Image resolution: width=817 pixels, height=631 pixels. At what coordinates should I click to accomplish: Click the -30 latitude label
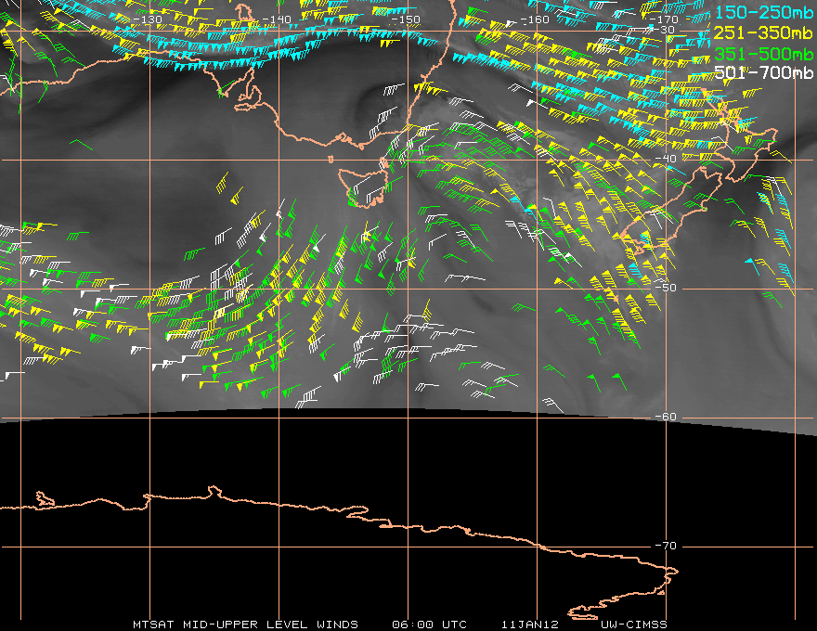[665, 31]
